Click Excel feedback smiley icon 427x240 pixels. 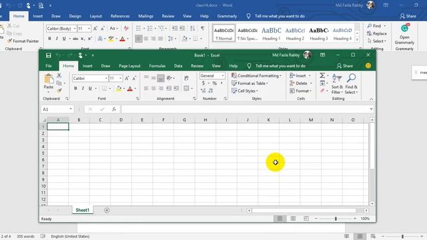368,66
